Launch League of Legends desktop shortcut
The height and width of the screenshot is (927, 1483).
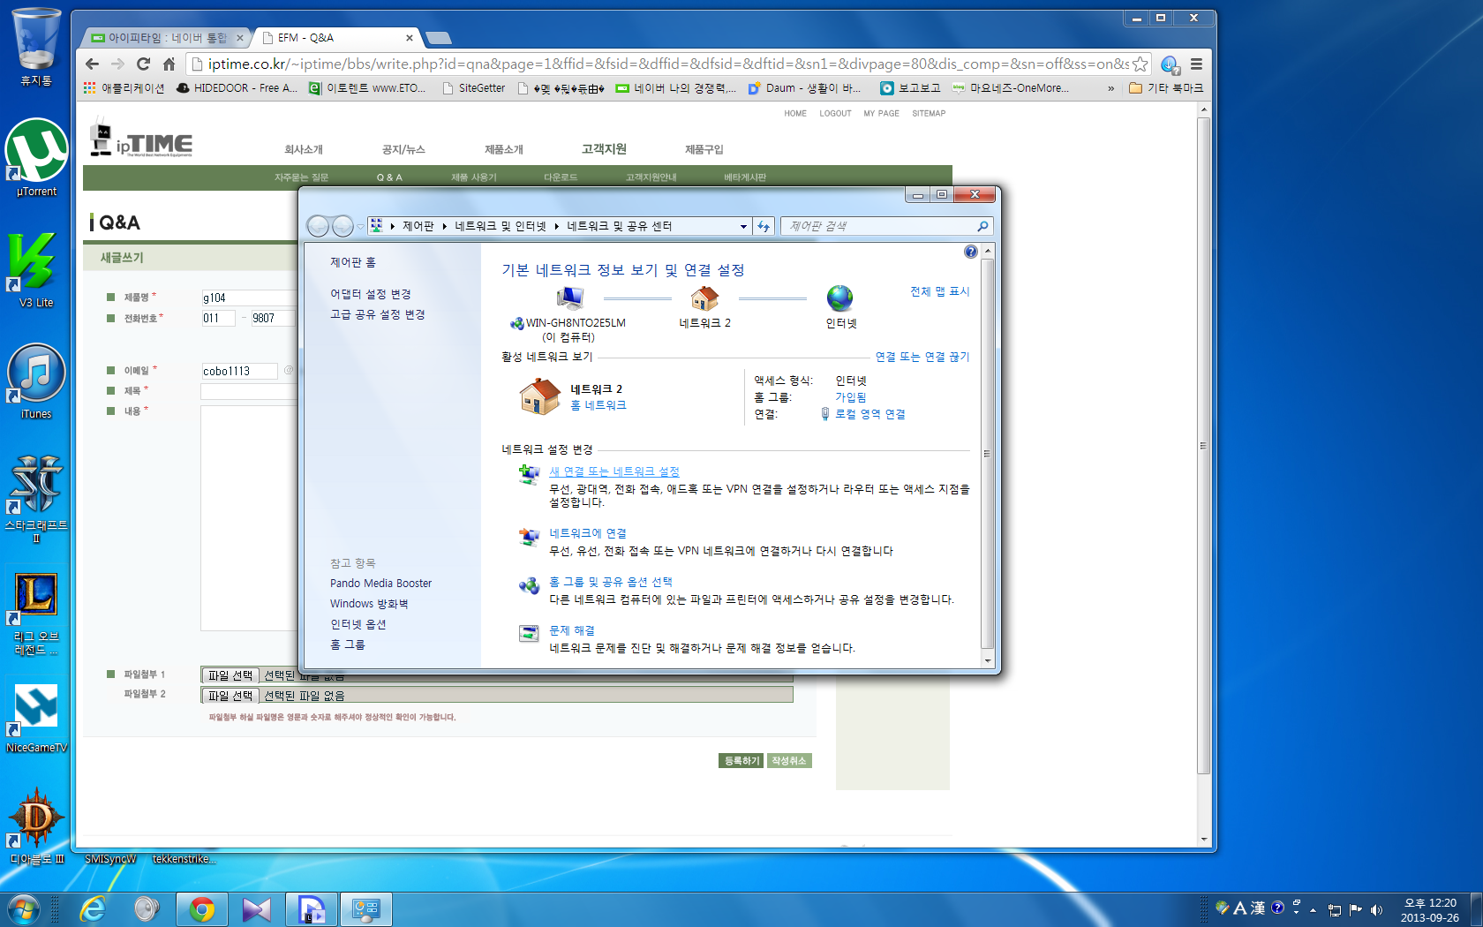click(36, 614)
